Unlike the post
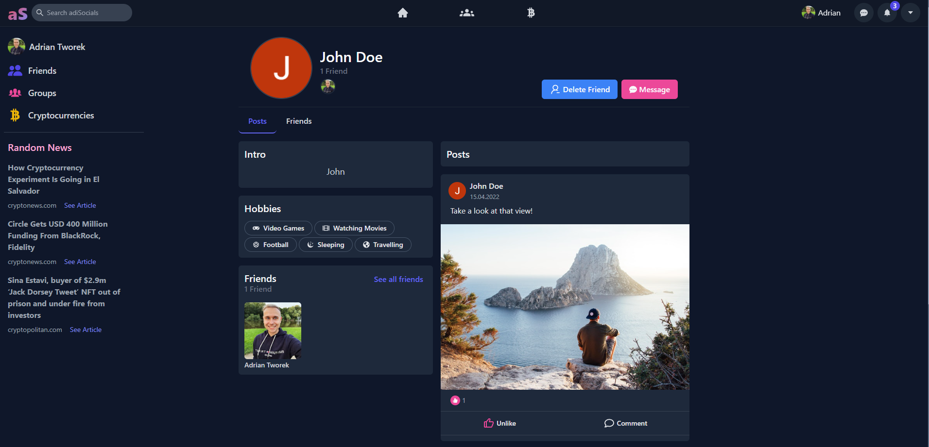This screenshot has height=447, width=929. pos(500,423)
